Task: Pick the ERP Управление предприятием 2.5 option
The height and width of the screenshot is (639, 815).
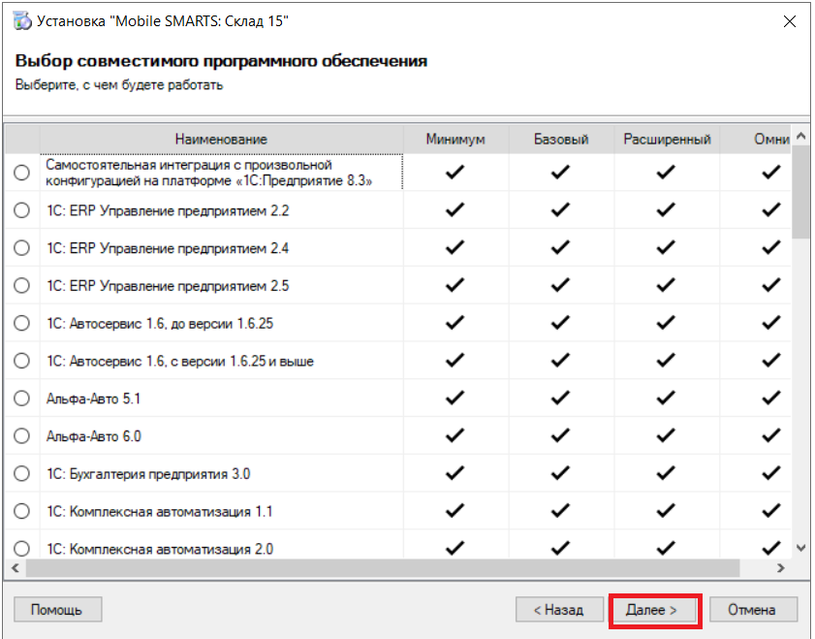Action: (x=22, y=285)
